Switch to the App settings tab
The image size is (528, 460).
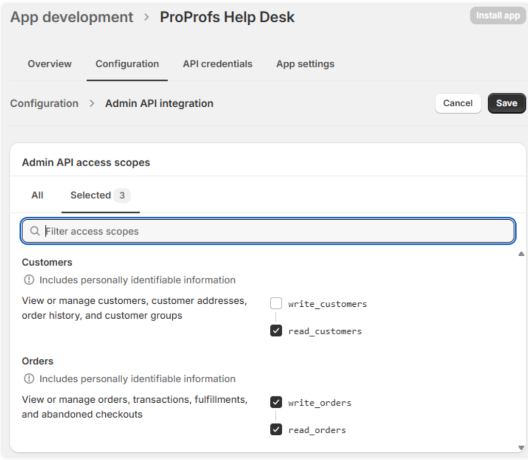[305, 64]
